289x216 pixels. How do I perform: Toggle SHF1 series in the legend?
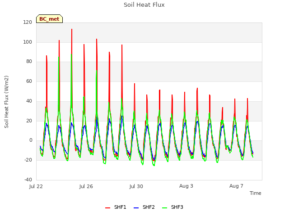point(116,207)
